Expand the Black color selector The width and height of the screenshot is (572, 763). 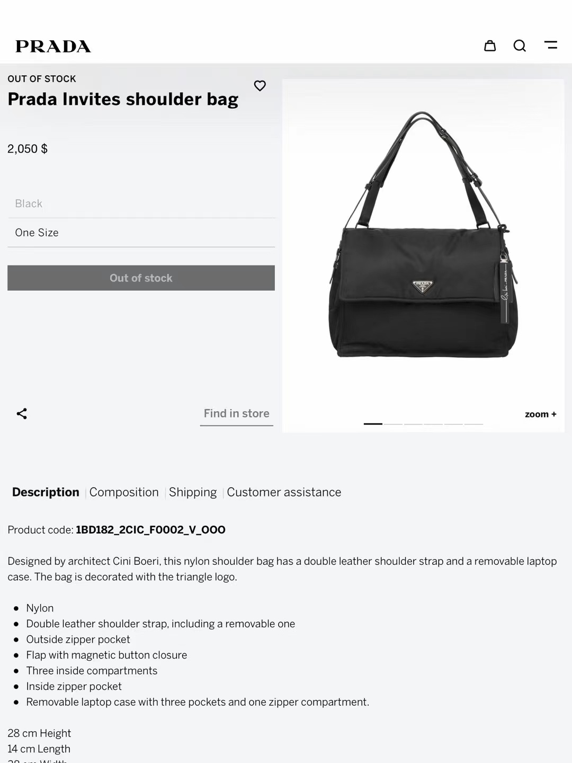[141, 204]
